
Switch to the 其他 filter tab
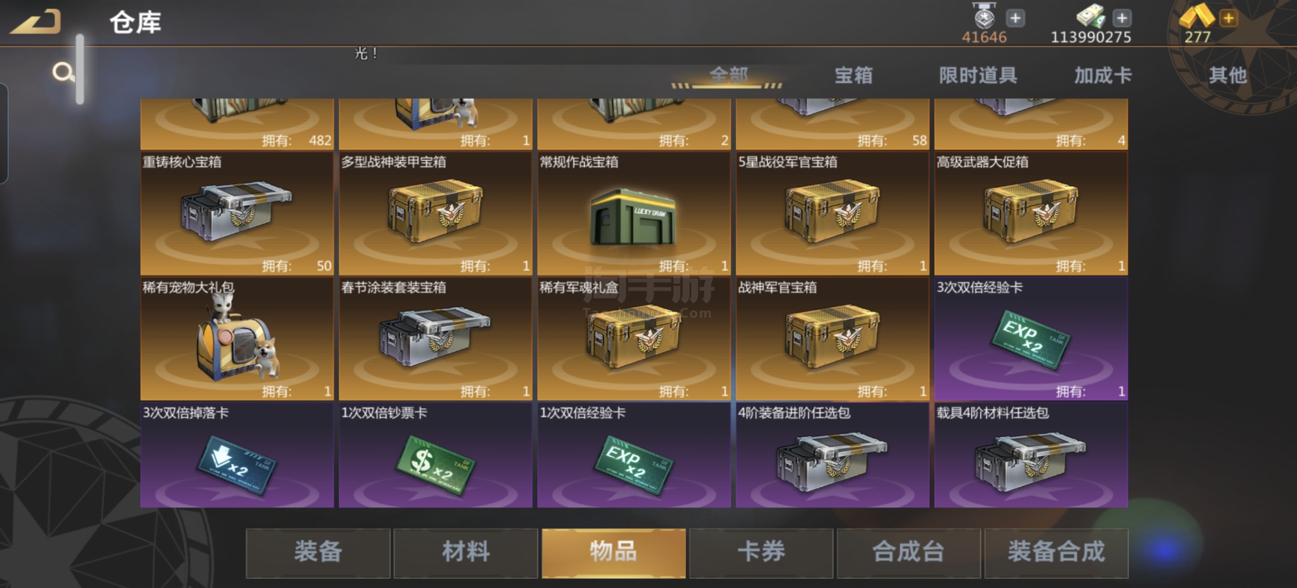(1228, 75)
